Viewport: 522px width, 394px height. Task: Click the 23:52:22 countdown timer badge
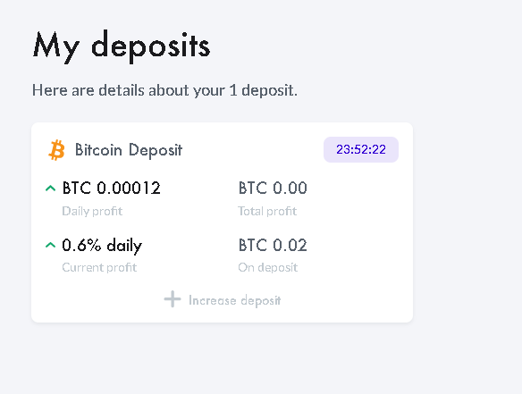pos(361,149)
